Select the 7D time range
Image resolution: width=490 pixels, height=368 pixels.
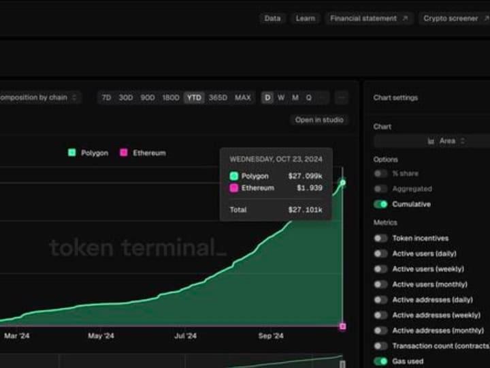pyautogui.click(x=106, y=97)
